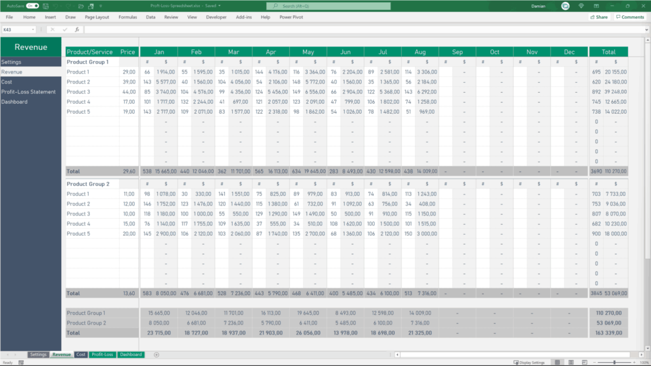651x366 pixels.
Task: Click the user account avatar icon
Action: (566, 6)
